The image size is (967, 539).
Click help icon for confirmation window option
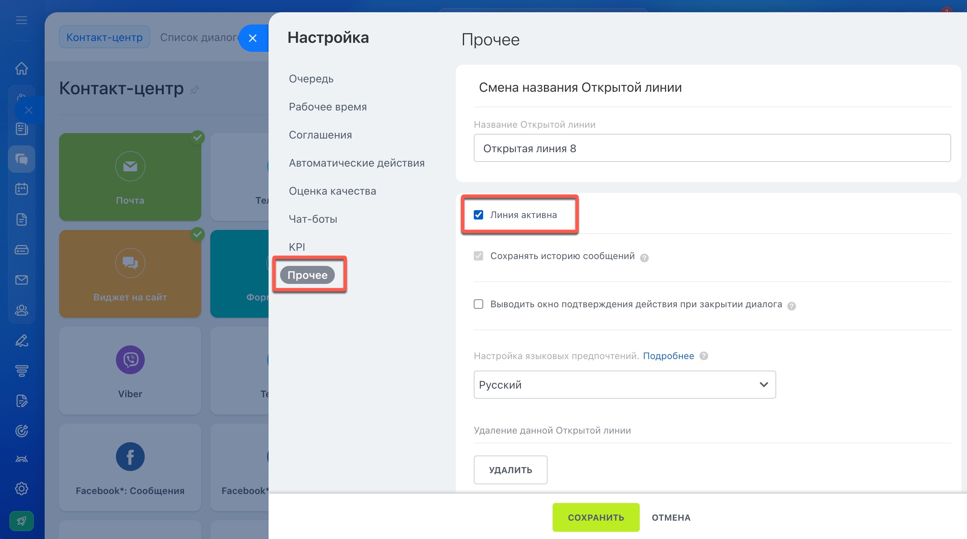[x=791, y=307]
